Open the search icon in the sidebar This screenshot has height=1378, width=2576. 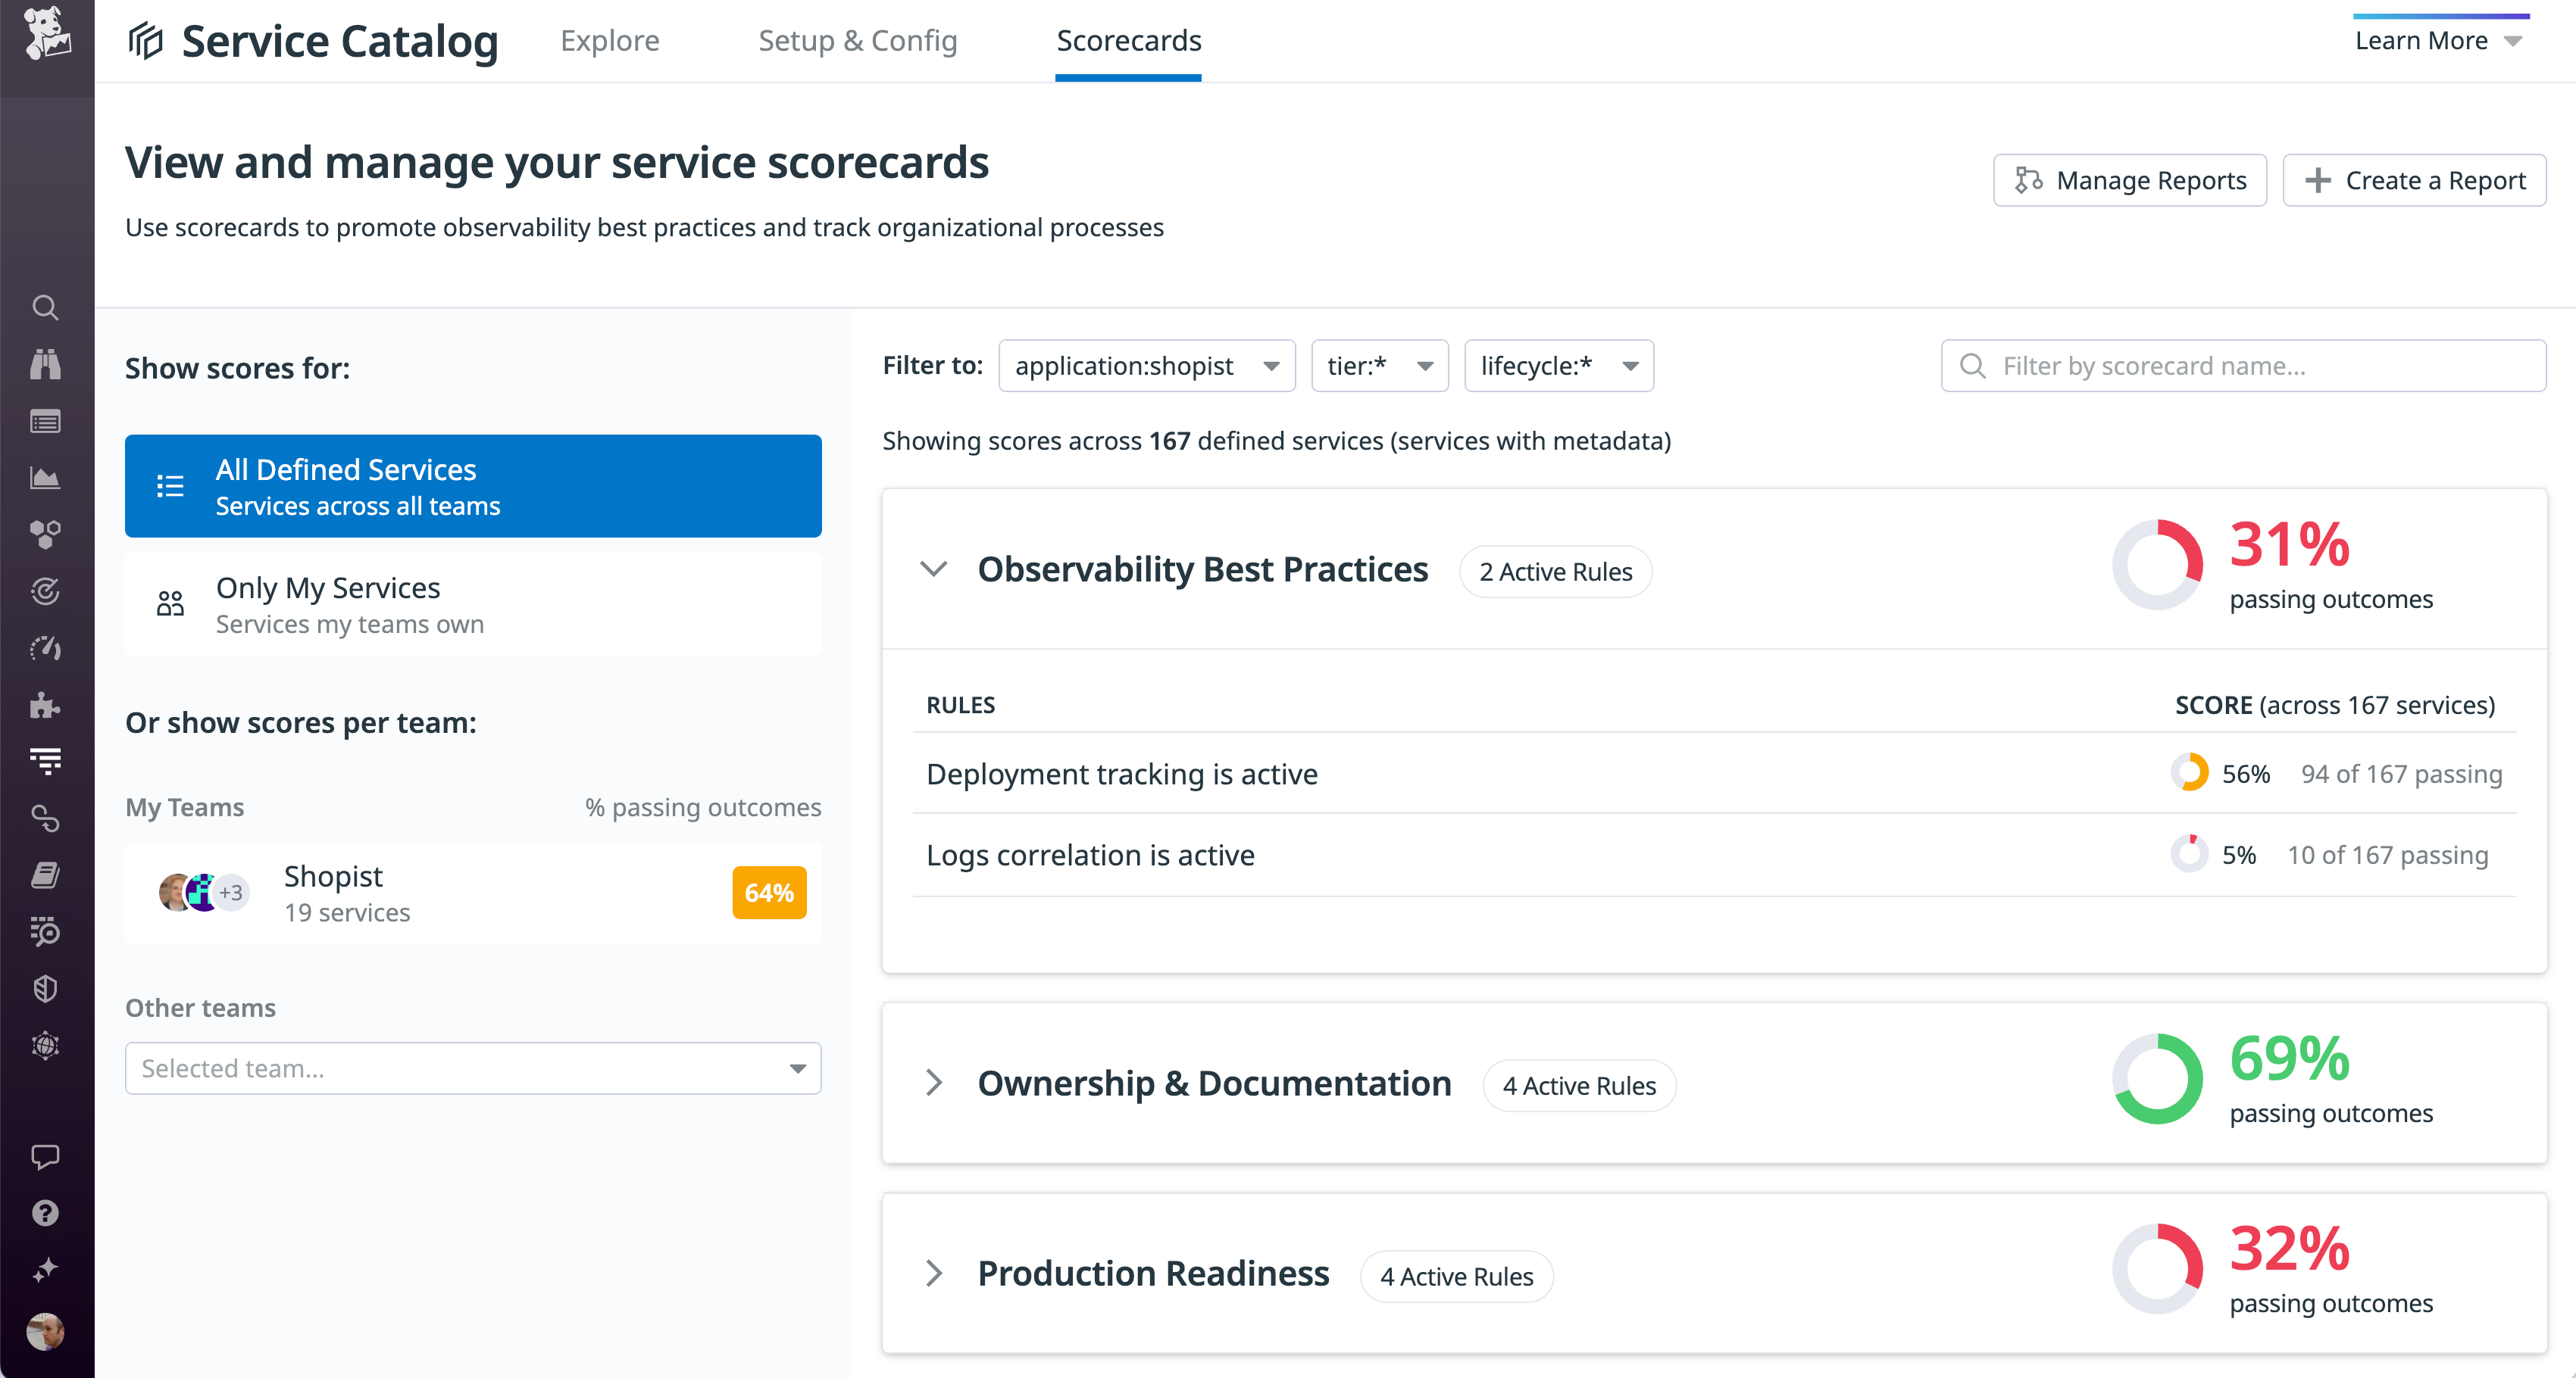coord(46,307)
